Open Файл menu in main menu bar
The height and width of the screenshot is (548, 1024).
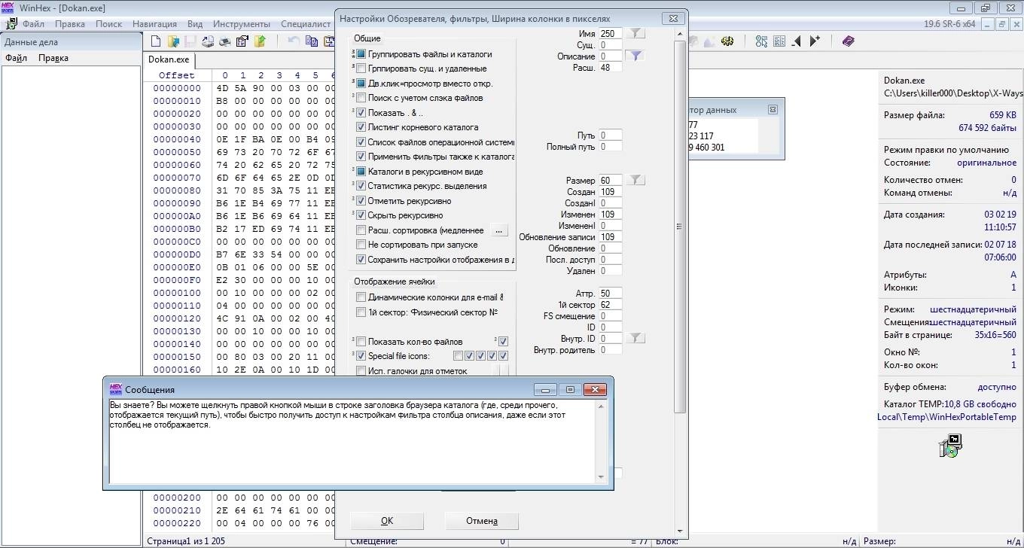pyautogui.click(x=33, y=24)
